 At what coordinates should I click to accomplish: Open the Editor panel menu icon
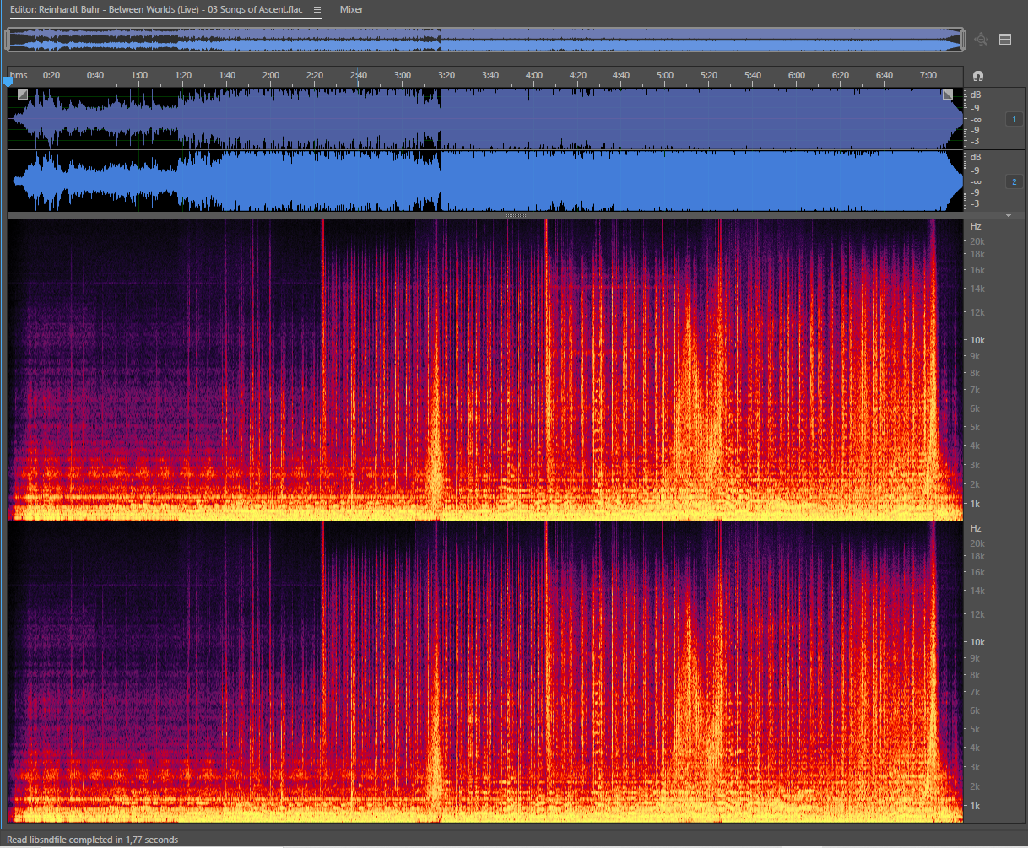click(x=317, y=9)
